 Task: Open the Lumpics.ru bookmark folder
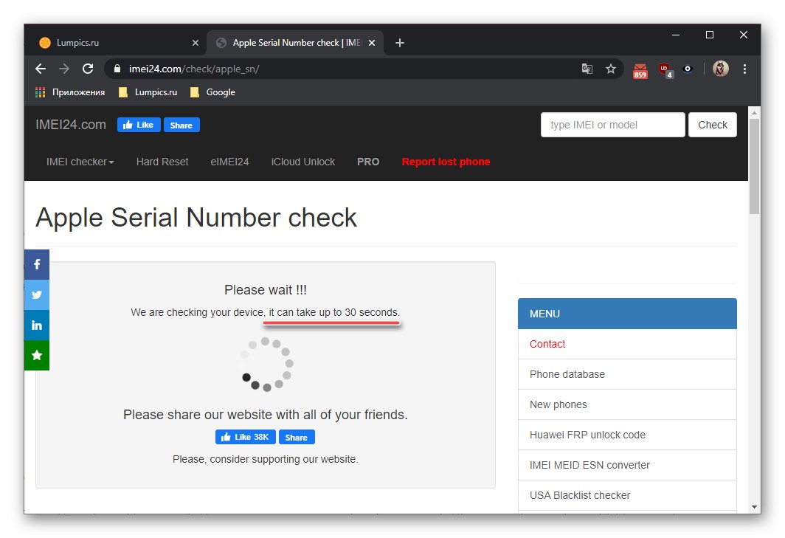pyautogui.click(x=148, y=92)
